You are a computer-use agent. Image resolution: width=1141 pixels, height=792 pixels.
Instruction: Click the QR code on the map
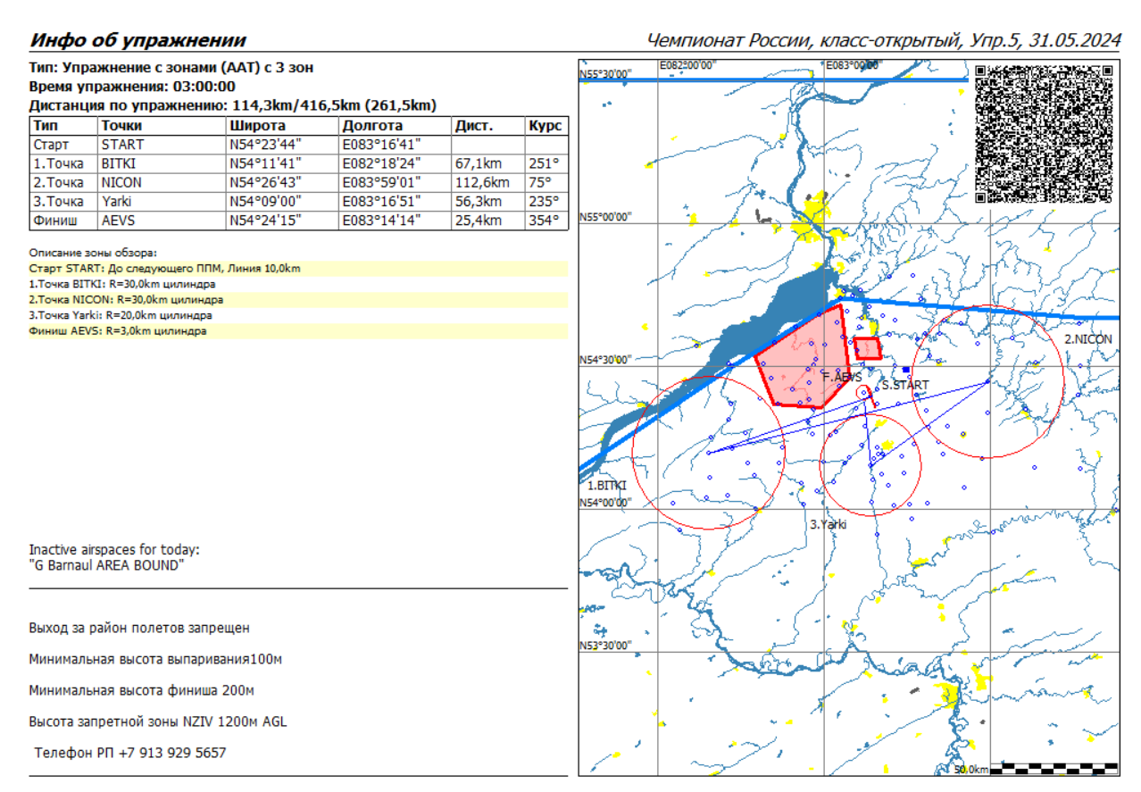[x=1045, y=132]
